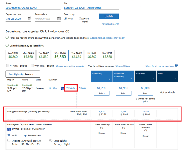
Task: Switch to the Mon 12/26 date tab
Action: coord(28,55)
